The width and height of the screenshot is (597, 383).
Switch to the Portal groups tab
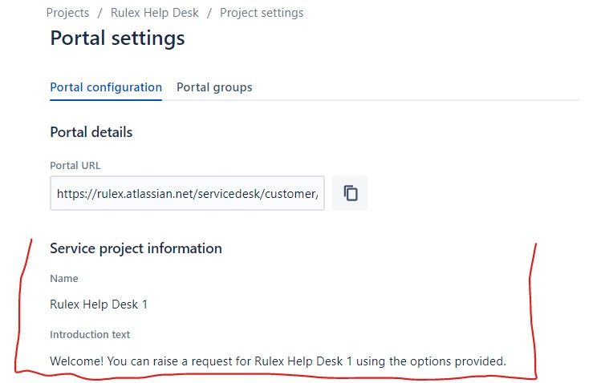214,87
